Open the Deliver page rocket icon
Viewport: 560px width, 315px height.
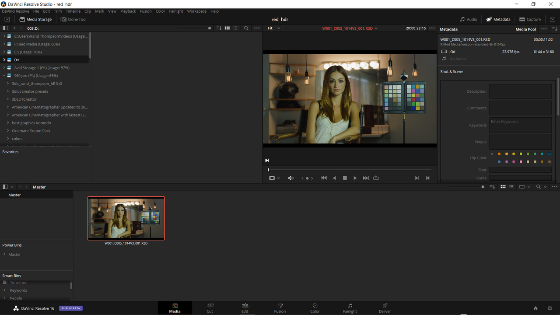385,305
